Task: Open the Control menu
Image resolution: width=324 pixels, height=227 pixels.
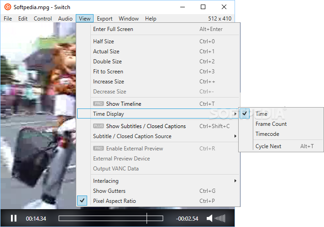Action: (43, 19)
